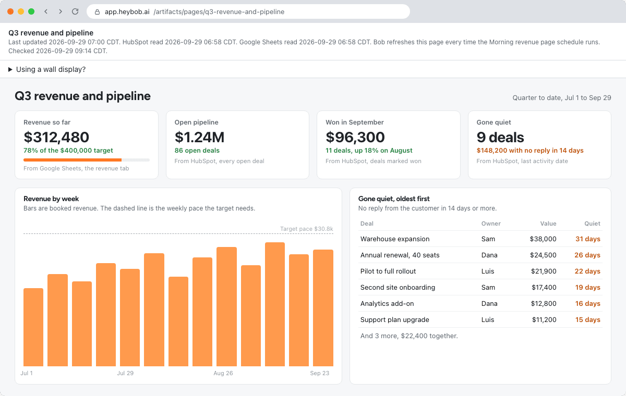Click the $24,500 deal value

click(543, 255)
